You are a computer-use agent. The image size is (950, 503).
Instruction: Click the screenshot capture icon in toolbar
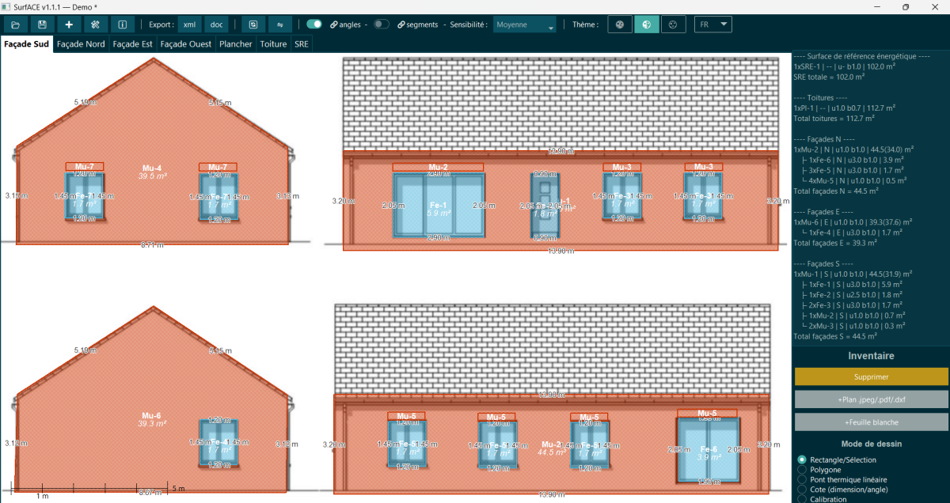pyautogui.click(x=253, y=25)
